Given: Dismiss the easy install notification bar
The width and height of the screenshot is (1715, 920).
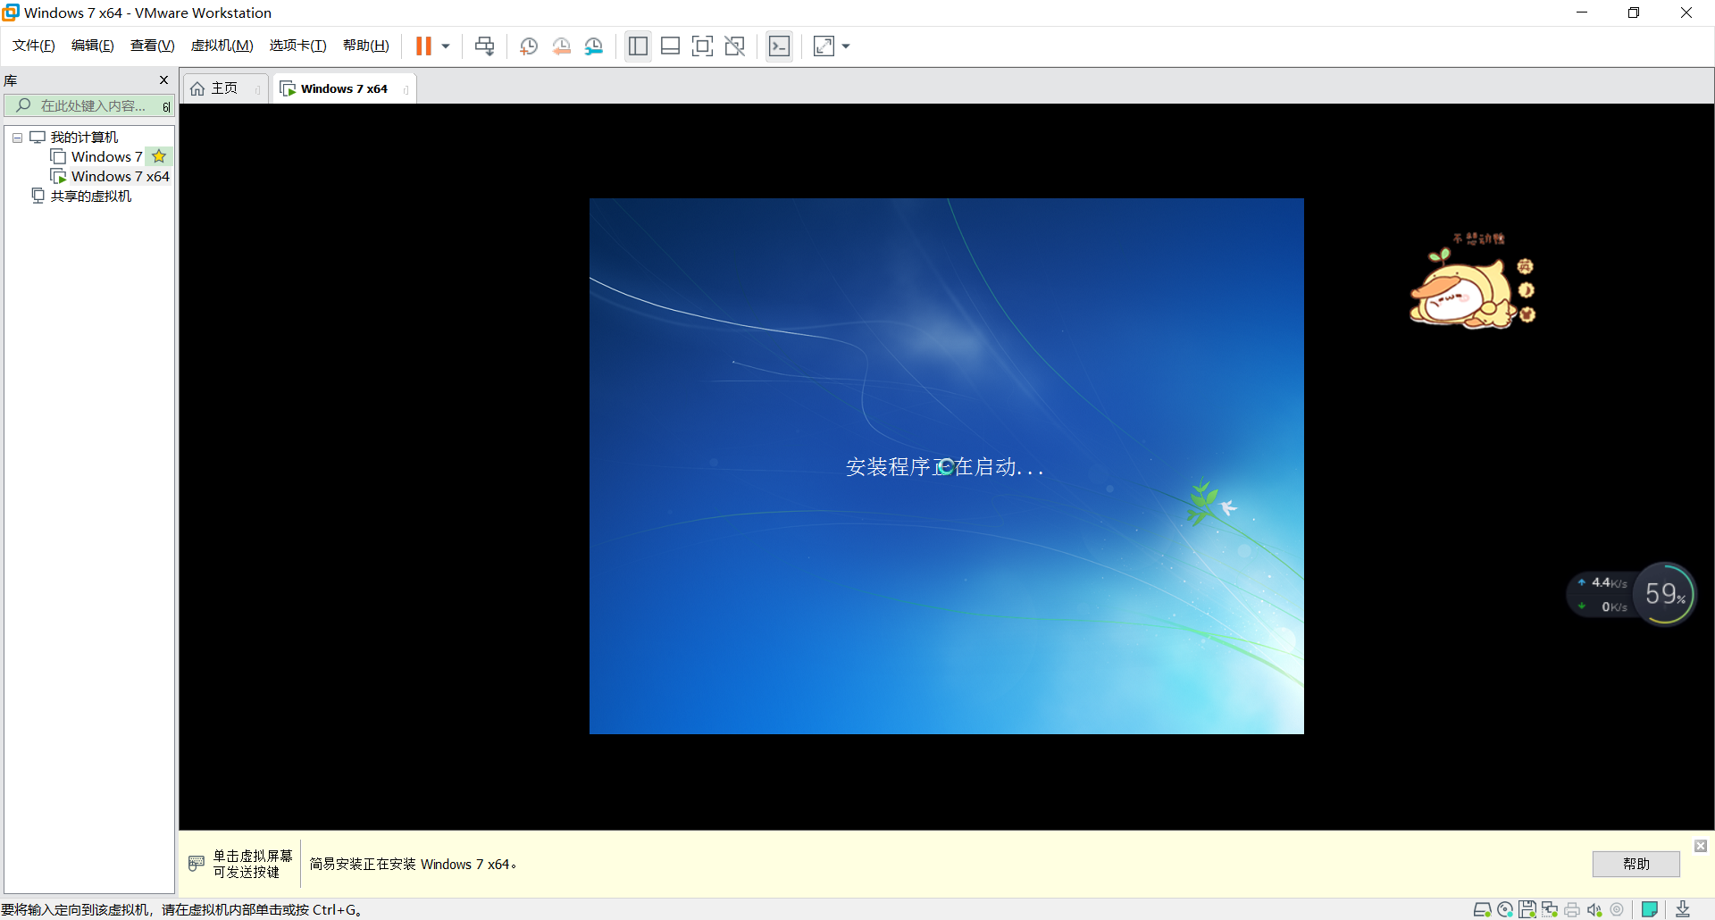Looking at the screenshot, I should [x=1699, y=845].
